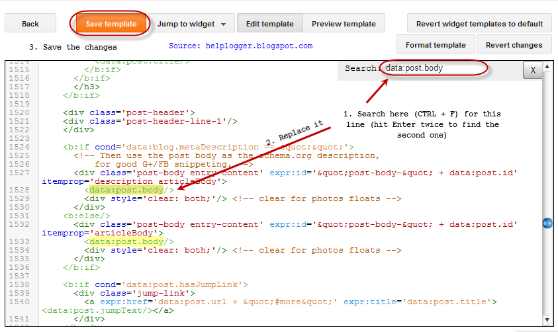Click the Back button
This screenshot has width=558, height=332.
tap(30, 24)
